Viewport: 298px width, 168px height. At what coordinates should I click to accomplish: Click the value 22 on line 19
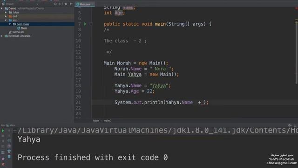click(149, 91)
